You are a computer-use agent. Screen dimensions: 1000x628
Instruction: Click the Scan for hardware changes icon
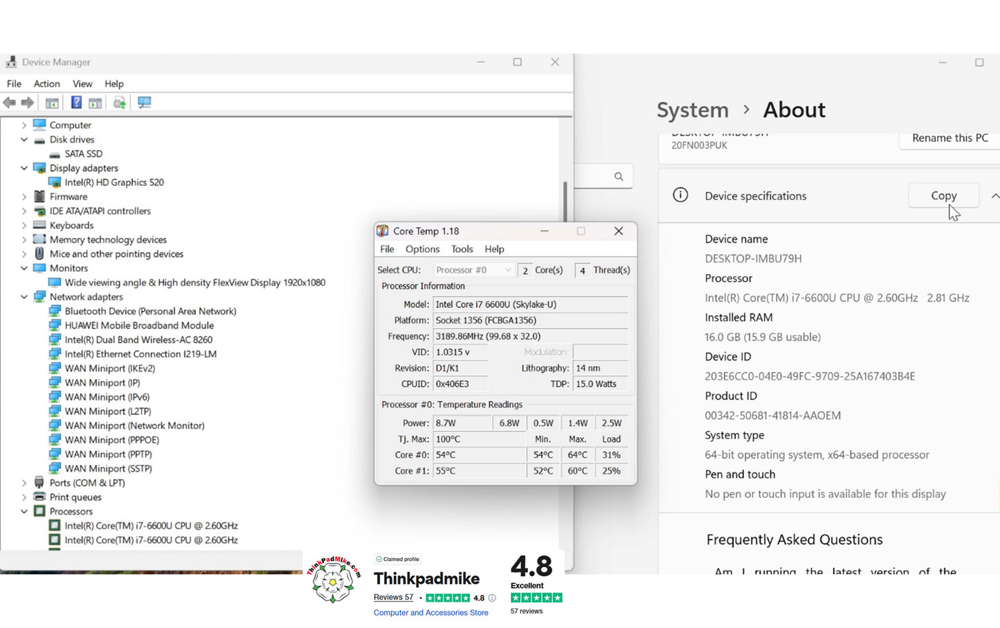(144, 102)
